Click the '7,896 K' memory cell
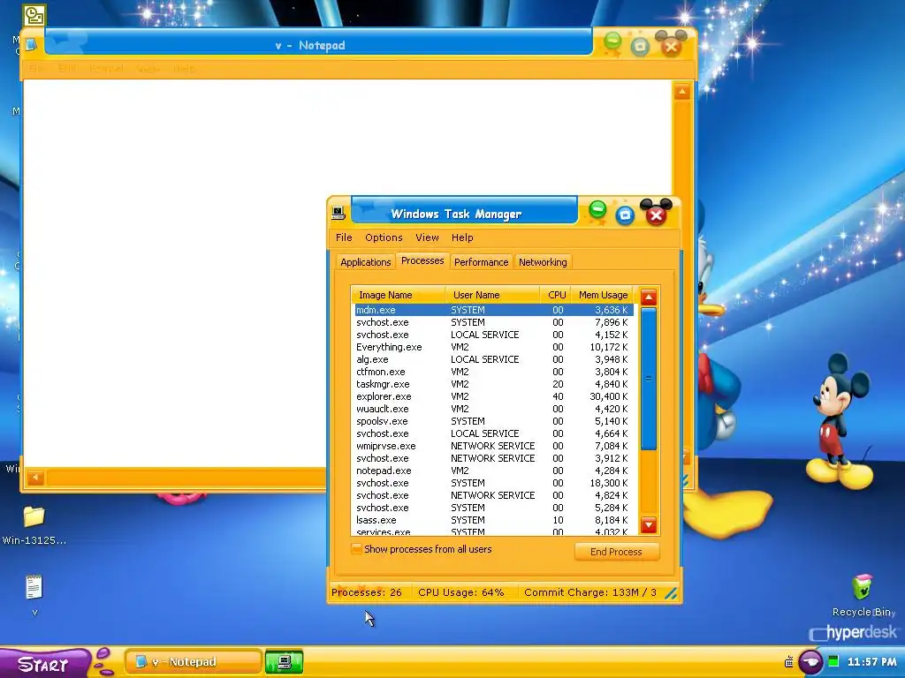Screen dimensions: 905x678 (x=612, y=322)
